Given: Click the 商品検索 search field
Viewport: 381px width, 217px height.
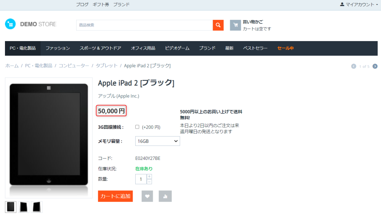Looking at the screenshot, I should tap(144, 25).
